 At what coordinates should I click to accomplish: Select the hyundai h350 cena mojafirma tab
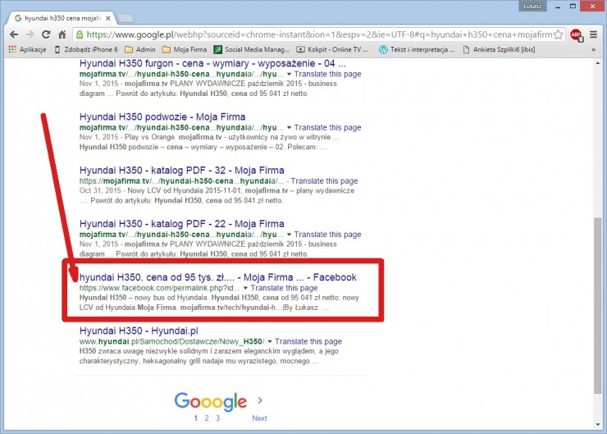tap(62, 18)
